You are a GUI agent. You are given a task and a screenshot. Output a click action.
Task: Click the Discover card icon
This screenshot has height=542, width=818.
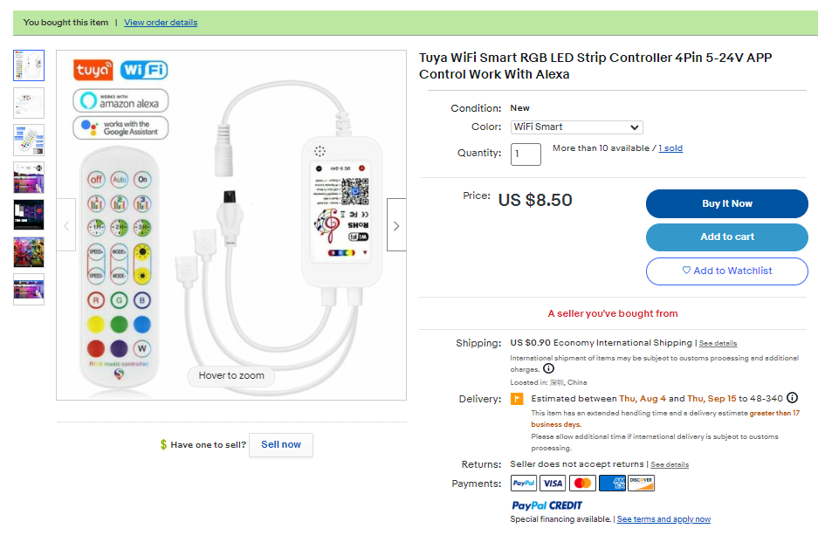(642, 484)
